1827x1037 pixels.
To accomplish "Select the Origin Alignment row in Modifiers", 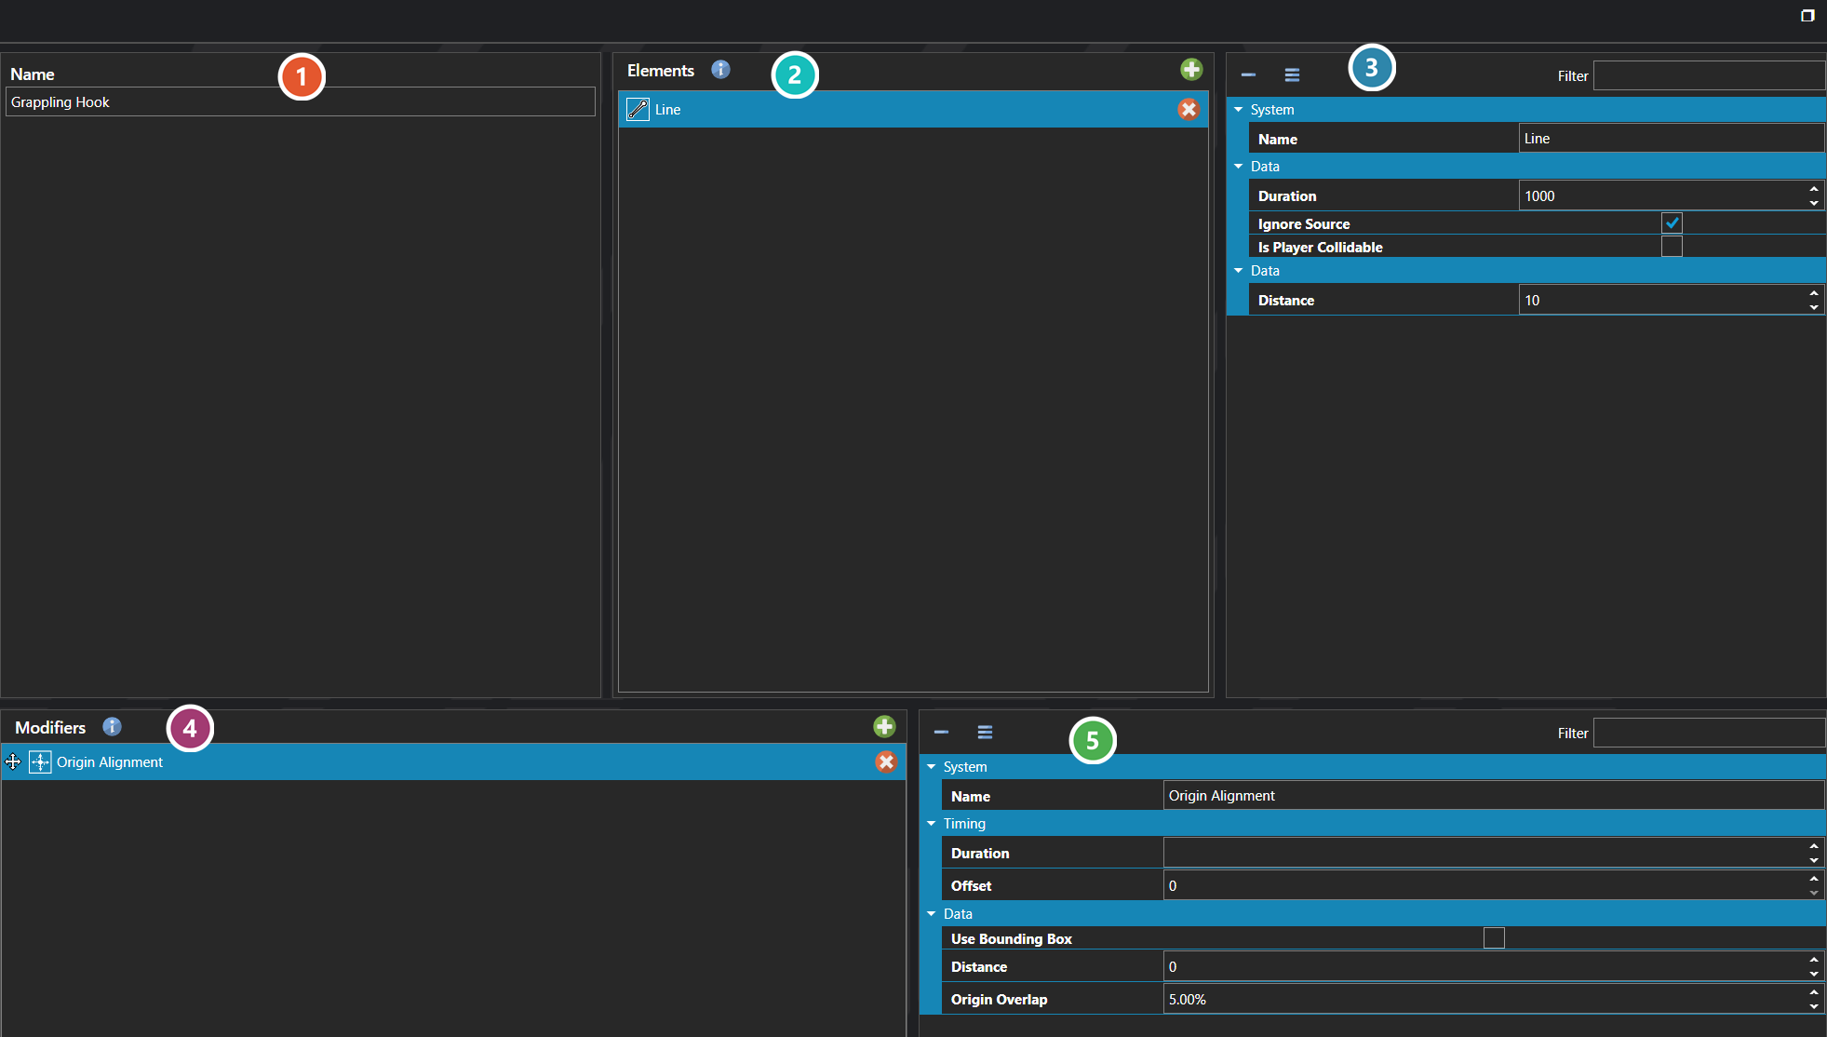I will coord(453,762).
